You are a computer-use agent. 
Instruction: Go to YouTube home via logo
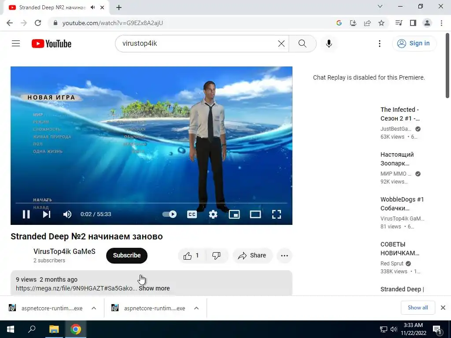[52, 44]
